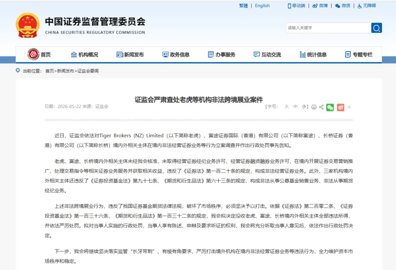Click the paragraph starting 近日，证监会依法对Tiger Brokers

pos(199,141)
